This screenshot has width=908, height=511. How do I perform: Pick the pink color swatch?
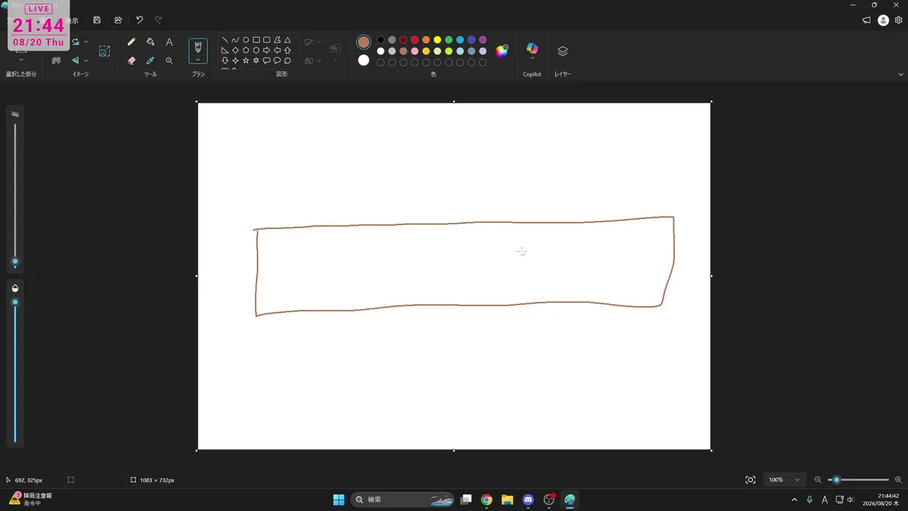point(415,51)
